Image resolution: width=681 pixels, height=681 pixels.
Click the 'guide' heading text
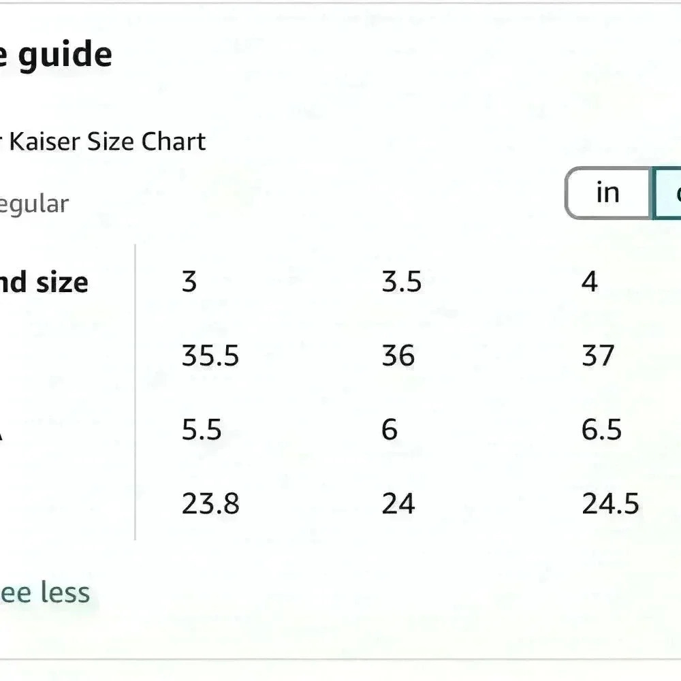point(65,56)
